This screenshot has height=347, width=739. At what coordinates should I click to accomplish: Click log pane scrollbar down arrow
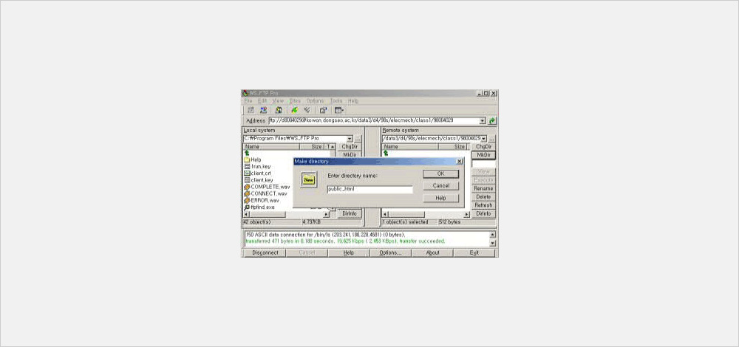click(x=492, y=244)
